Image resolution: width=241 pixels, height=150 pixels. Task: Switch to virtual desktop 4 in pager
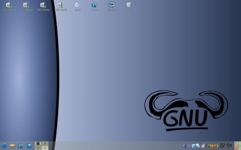coord(45,148)
